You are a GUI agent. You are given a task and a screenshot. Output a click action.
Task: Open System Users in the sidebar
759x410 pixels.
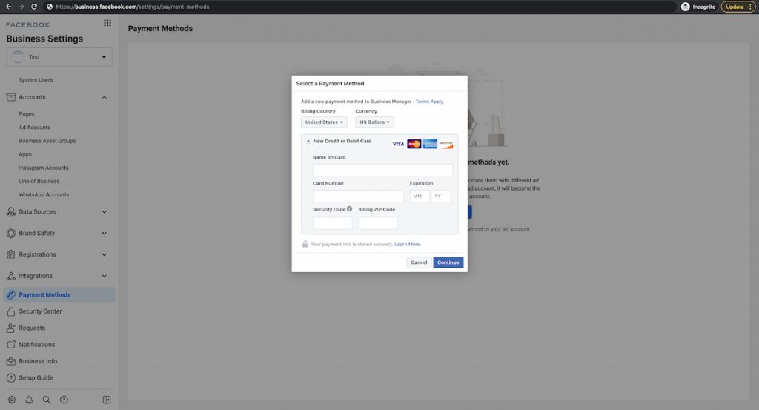coord(36,80)
